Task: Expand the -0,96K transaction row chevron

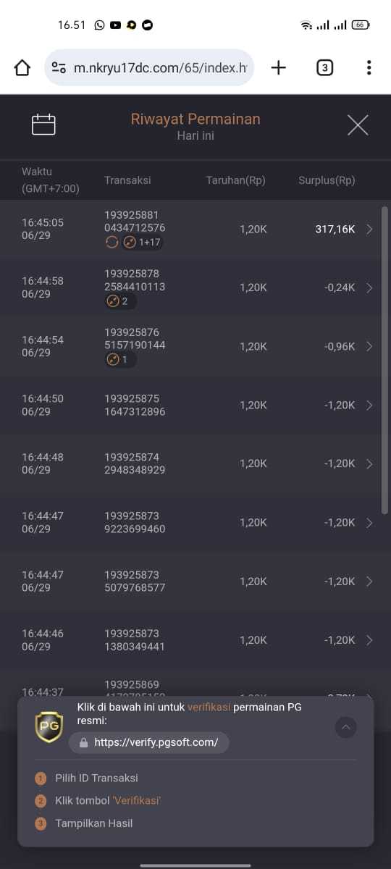Action: point(370,346)
